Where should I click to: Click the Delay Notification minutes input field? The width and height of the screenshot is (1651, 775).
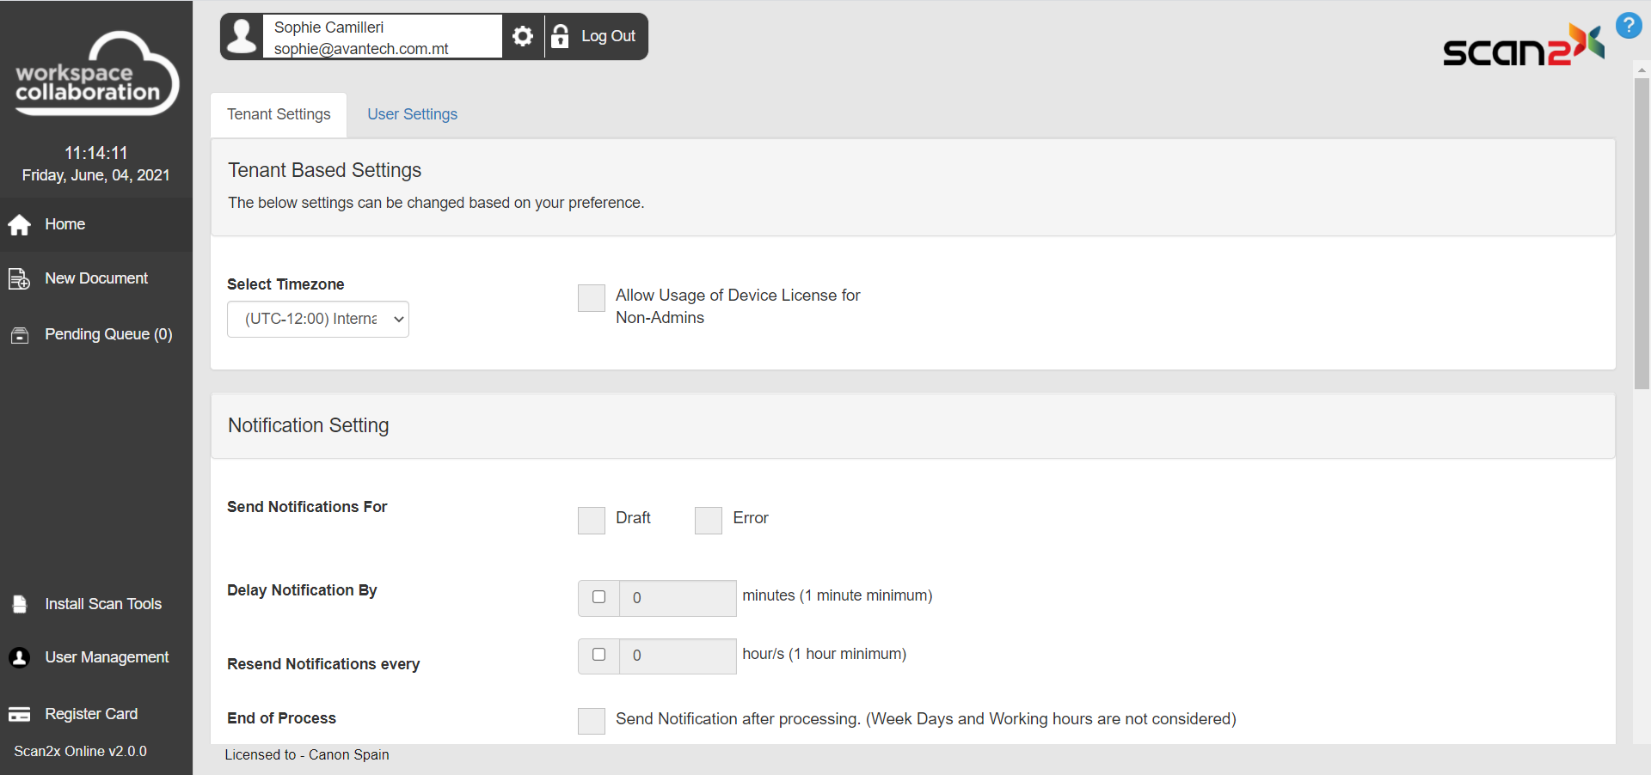(678, 598)
